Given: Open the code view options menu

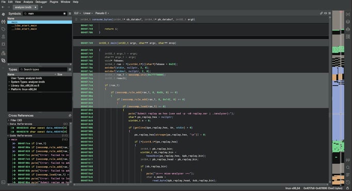Looking at the screenshot, I should (x=330, y=13).
